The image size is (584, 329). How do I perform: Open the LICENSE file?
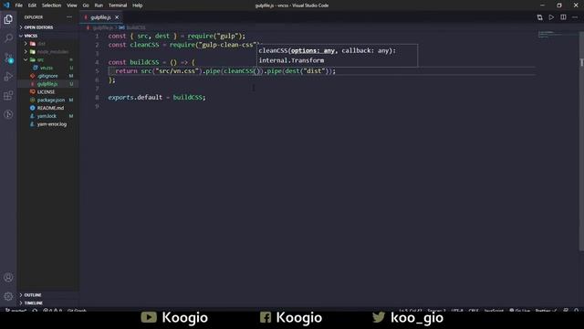(46, 91)
